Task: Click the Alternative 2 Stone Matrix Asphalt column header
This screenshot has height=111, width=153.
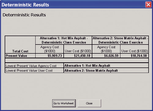Action: point(120,40)
